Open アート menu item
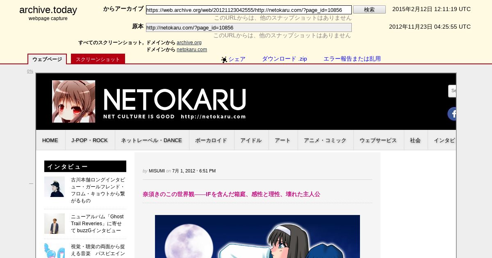Screen dimensions: 492x258 click(283, 140)
